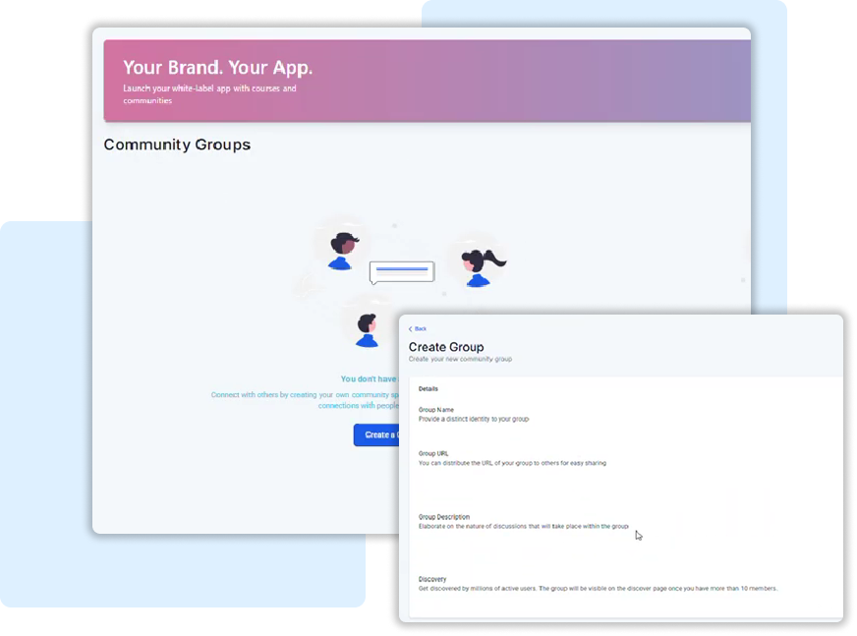This screenshot has width=857, height=636.
Task: Go back using the Back link
Action: [x=421, y=328]
